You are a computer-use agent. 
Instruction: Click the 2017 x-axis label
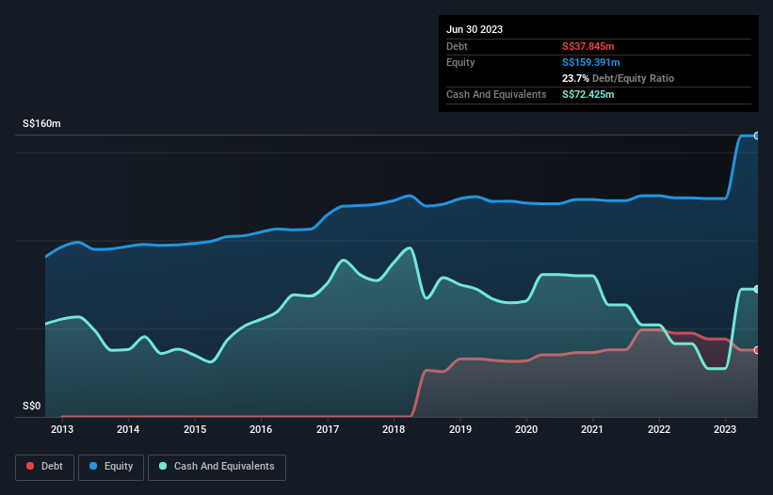coord(328,429)
